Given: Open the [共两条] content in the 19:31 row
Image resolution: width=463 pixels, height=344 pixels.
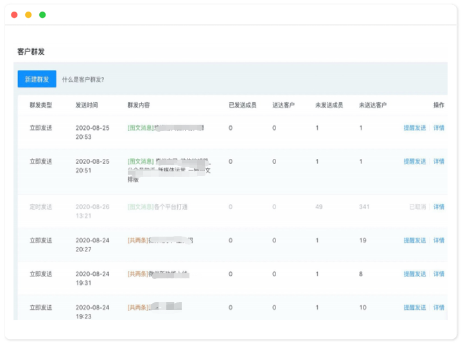Looking at the screenshot, I should tap(137, 274).
